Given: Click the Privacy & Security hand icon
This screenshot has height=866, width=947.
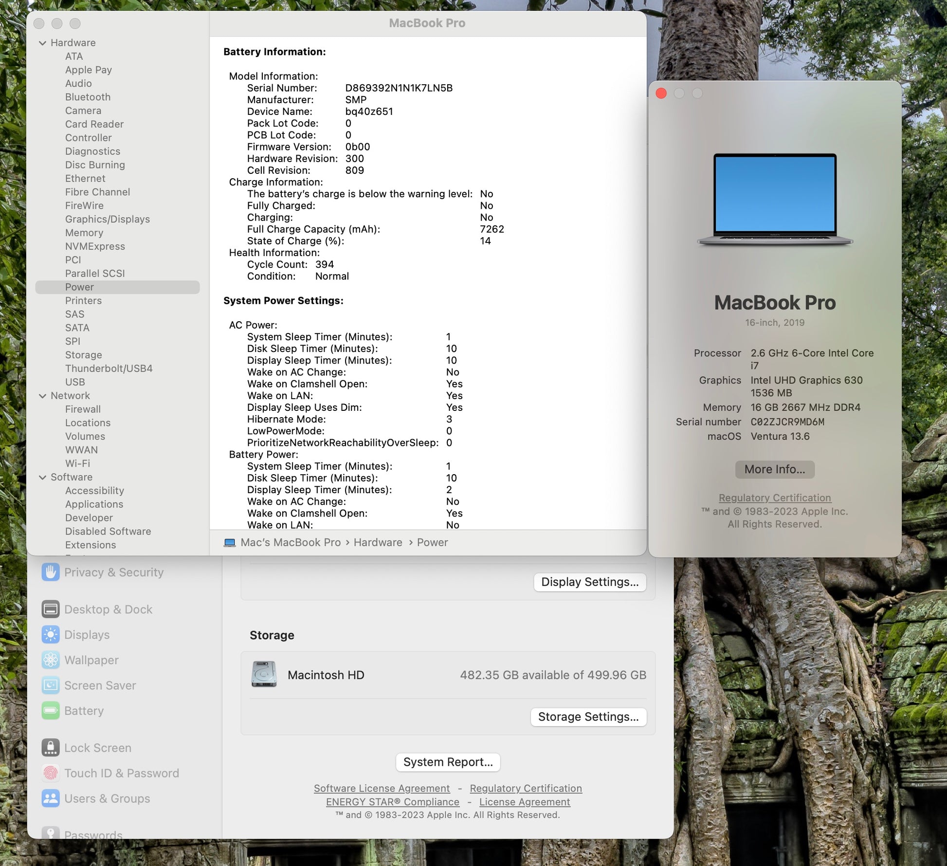Looking at the screenshot, I should click(x=51, y=572).
